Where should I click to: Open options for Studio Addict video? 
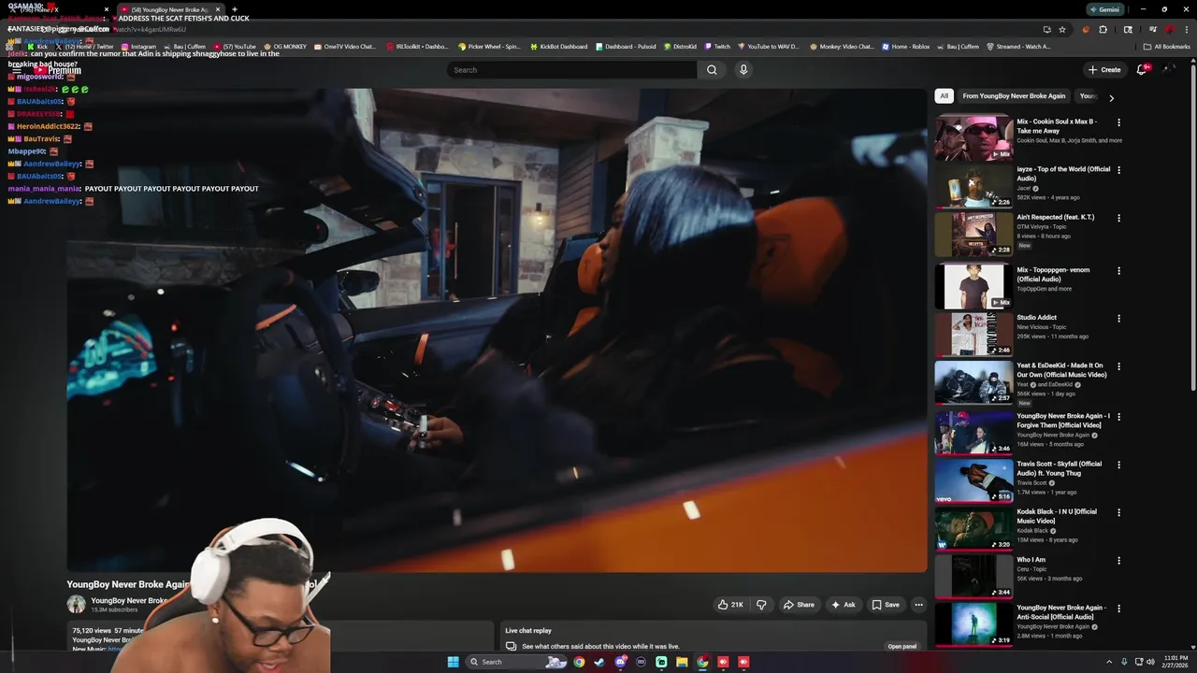coord(1118,318)
